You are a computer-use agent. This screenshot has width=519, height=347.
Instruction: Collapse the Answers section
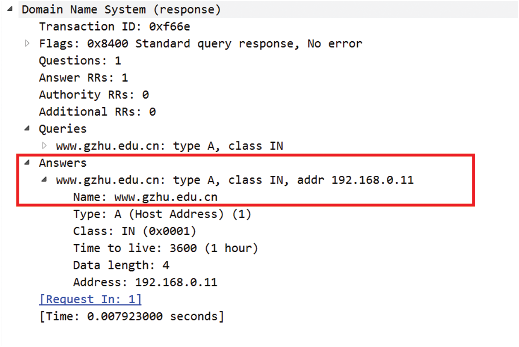[x=27, y=163]
